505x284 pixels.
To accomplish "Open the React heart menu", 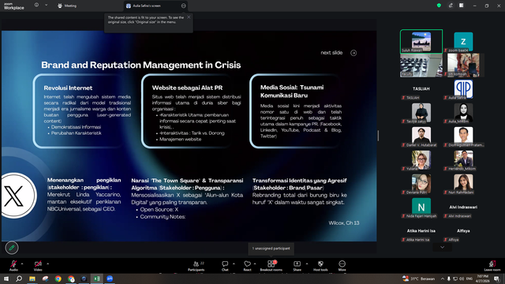I will (247, 266).
